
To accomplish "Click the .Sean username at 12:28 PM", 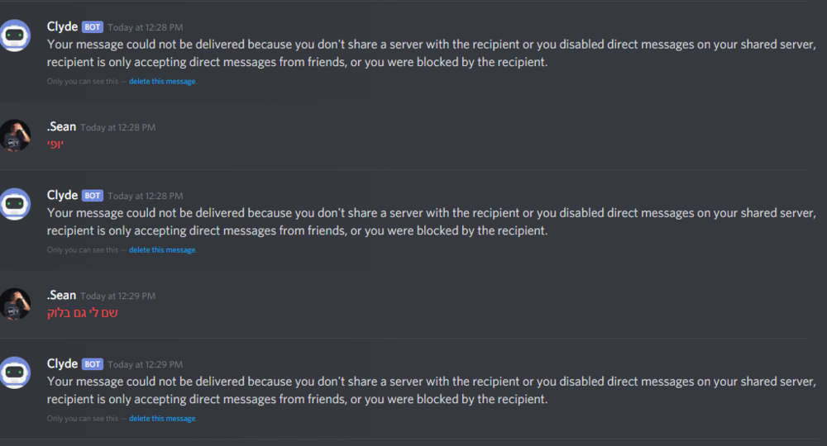I will [x=62, y=127].
